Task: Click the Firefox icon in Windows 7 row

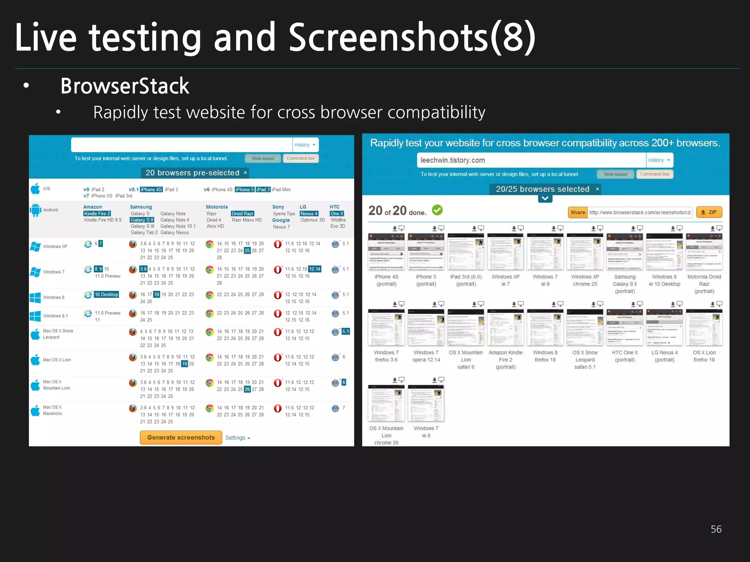Action: (x=133, y=269)
